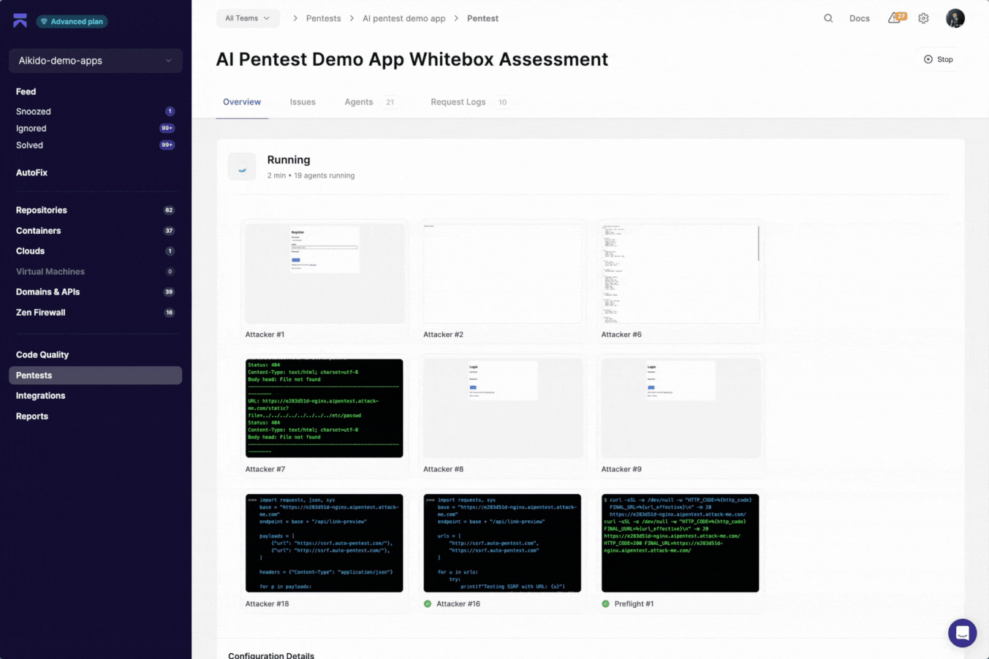Open the Aikido-demo-apps workspace selector

[95, 61]
